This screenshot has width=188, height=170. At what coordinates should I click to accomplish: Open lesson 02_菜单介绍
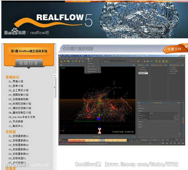click(x=16, y=86)
